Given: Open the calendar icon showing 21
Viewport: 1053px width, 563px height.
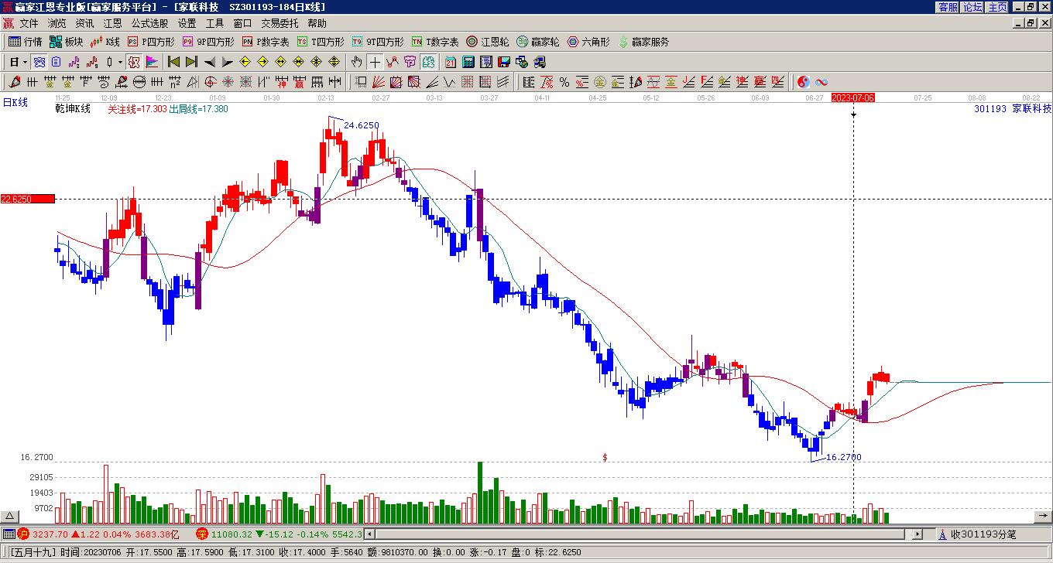Looking at the screenshot, I should [451, 62].
